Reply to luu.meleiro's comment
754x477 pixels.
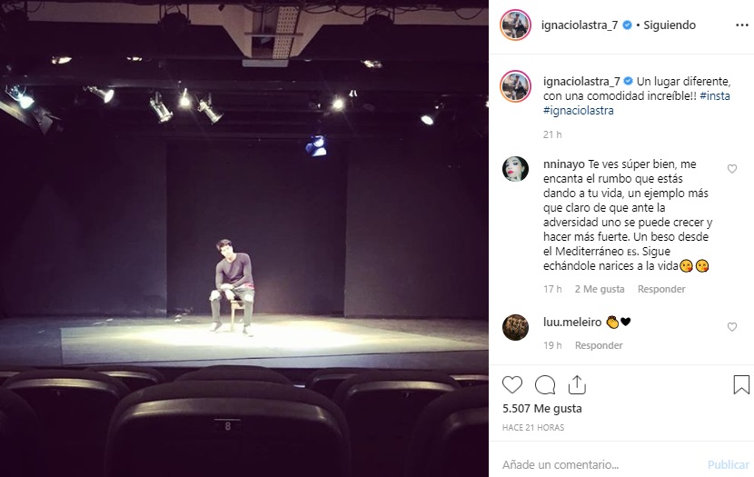pyautogui.click(x=599, y=345)
